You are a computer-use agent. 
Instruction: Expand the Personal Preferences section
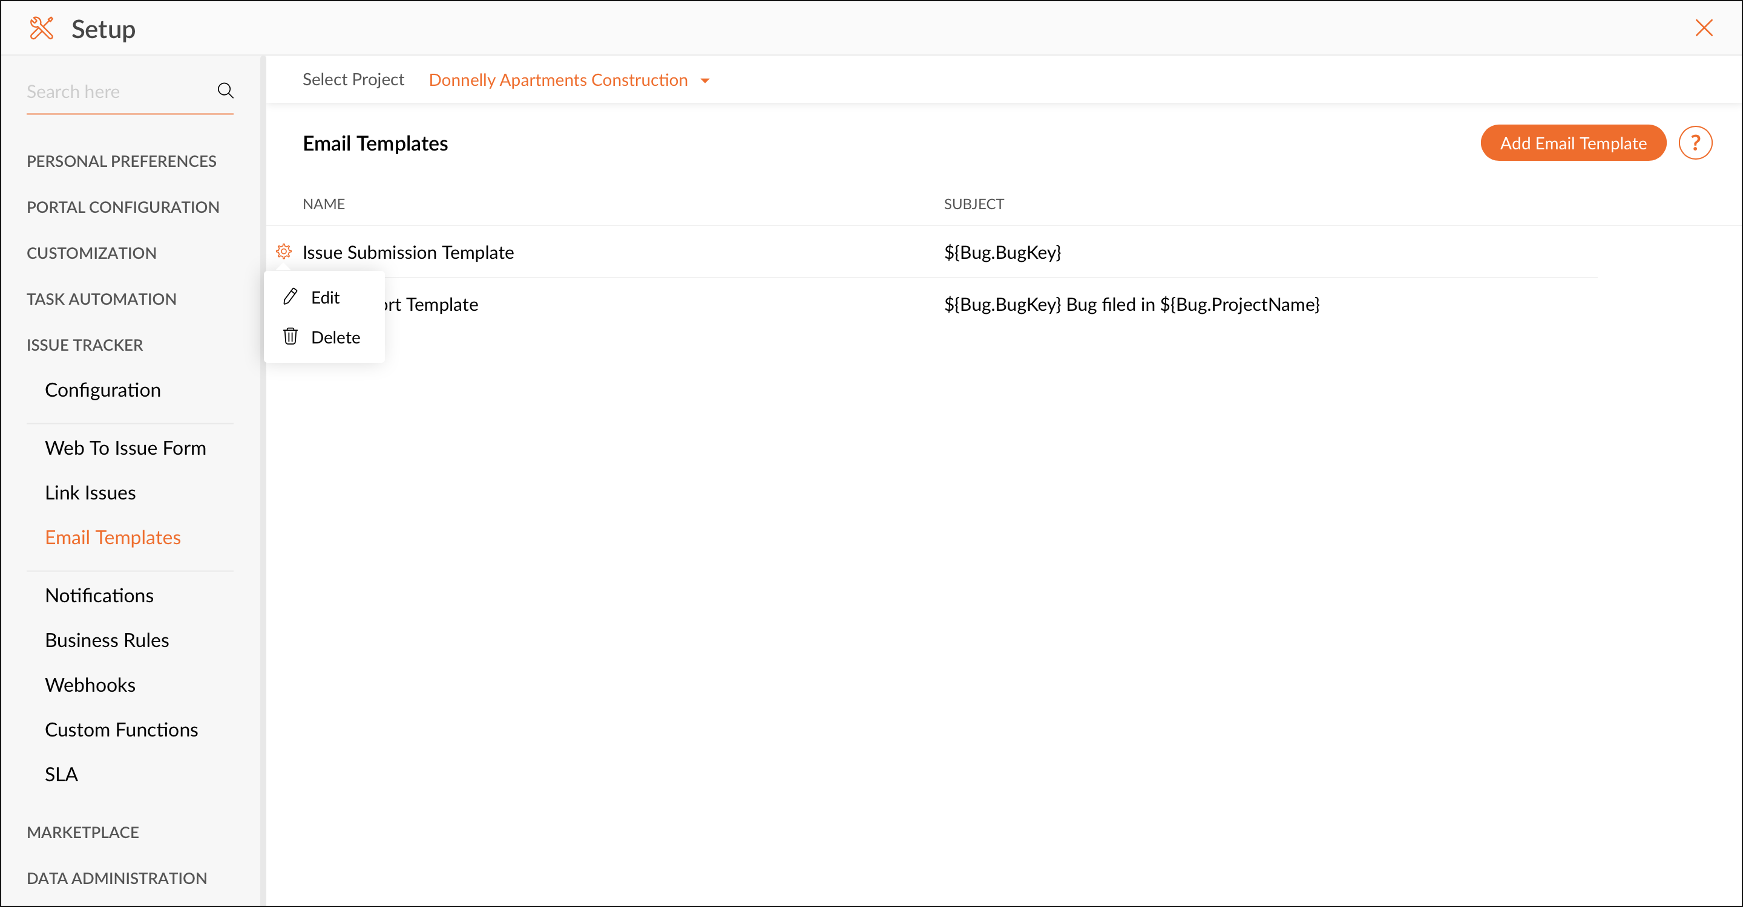[121, 161]
